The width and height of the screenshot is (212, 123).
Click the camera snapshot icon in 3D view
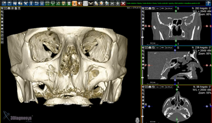tap(9, 8)
